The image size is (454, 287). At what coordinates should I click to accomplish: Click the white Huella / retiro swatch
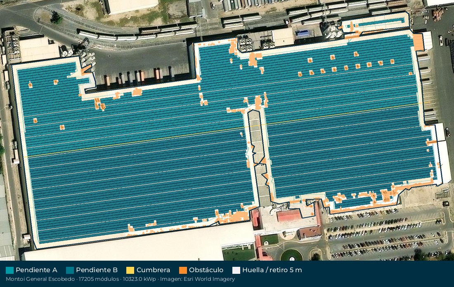(236, 270)
